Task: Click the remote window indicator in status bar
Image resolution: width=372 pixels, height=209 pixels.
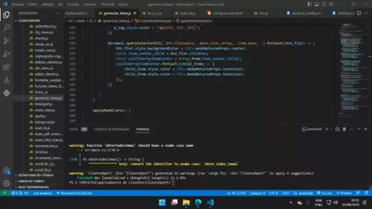Action: (x=5, y=193)
